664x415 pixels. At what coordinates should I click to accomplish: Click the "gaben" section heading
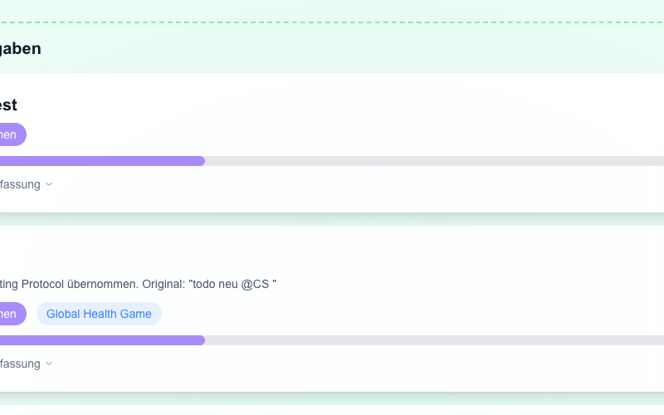(20, 49)
